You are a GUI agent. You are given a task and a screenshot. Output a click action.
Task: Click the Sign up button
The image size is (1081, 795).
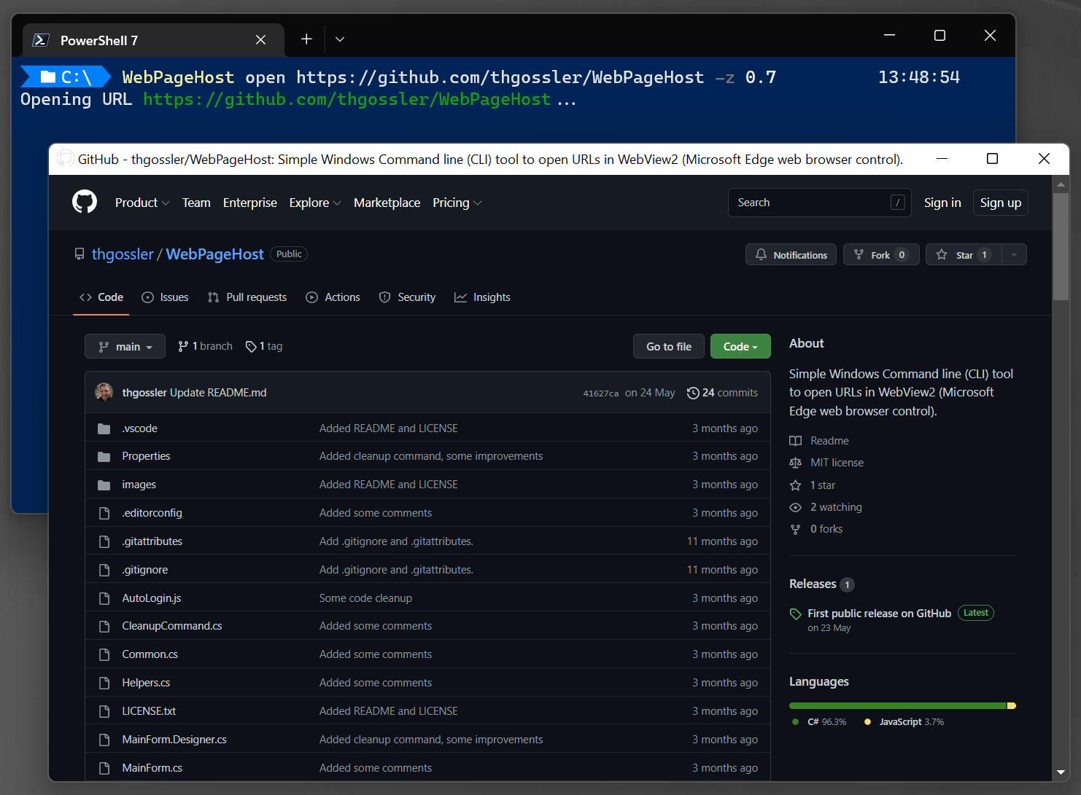point(1001,203)
